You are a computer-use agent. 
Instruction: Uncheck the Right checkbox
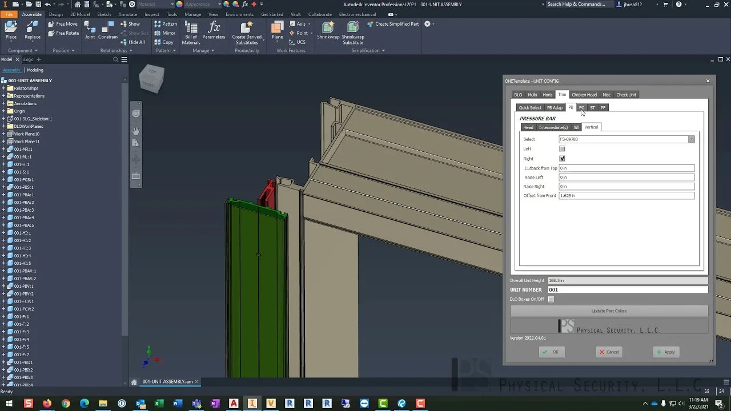(562, 159)
